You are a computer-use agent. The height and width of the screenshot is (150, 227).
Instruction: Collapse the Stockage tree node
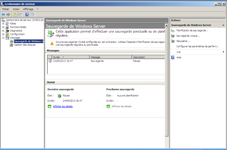point(3,38)
